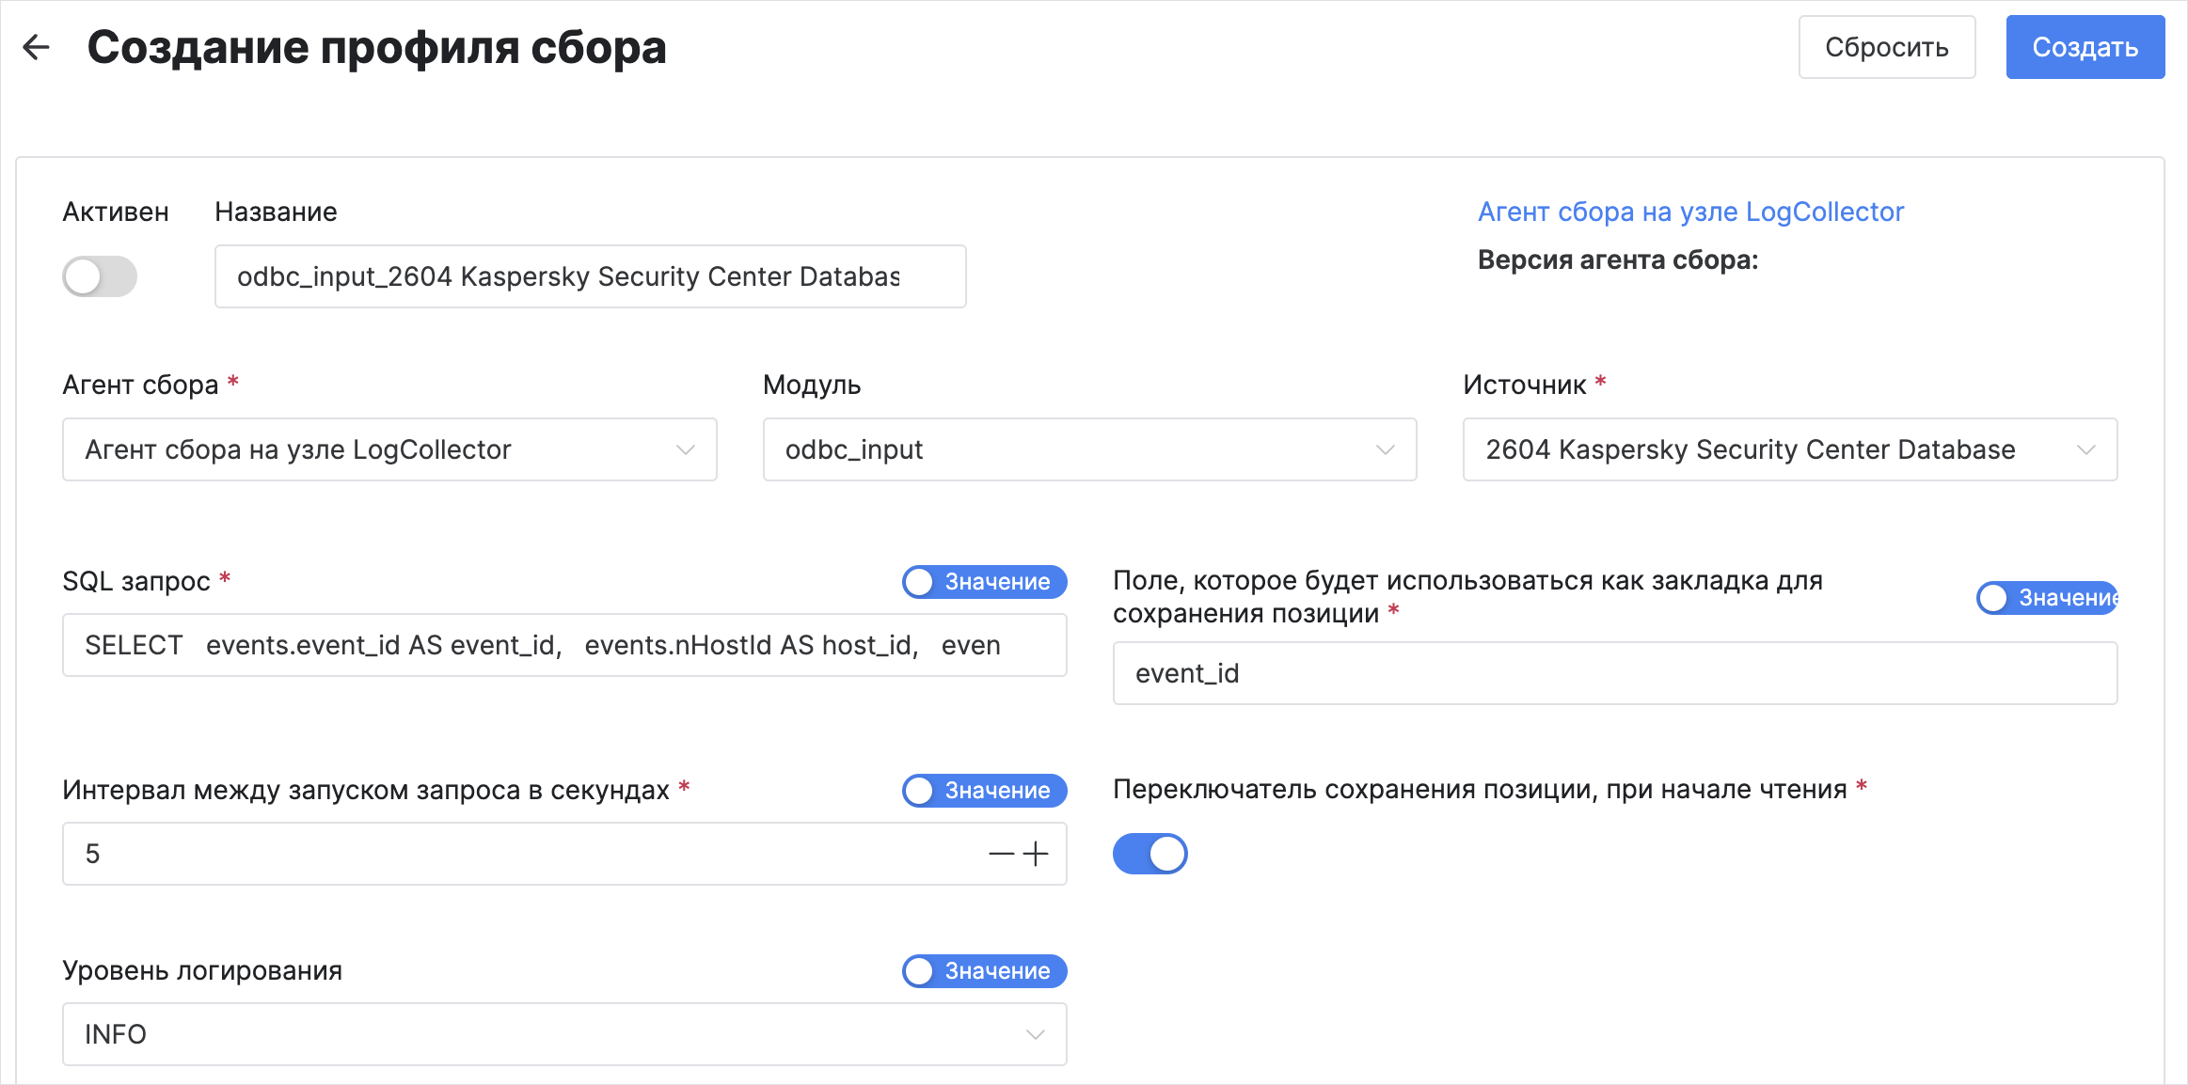Toggle Значение switch for query interval
The height and width of the screenshot is (1085, 2188).
[x=984, y=791]
